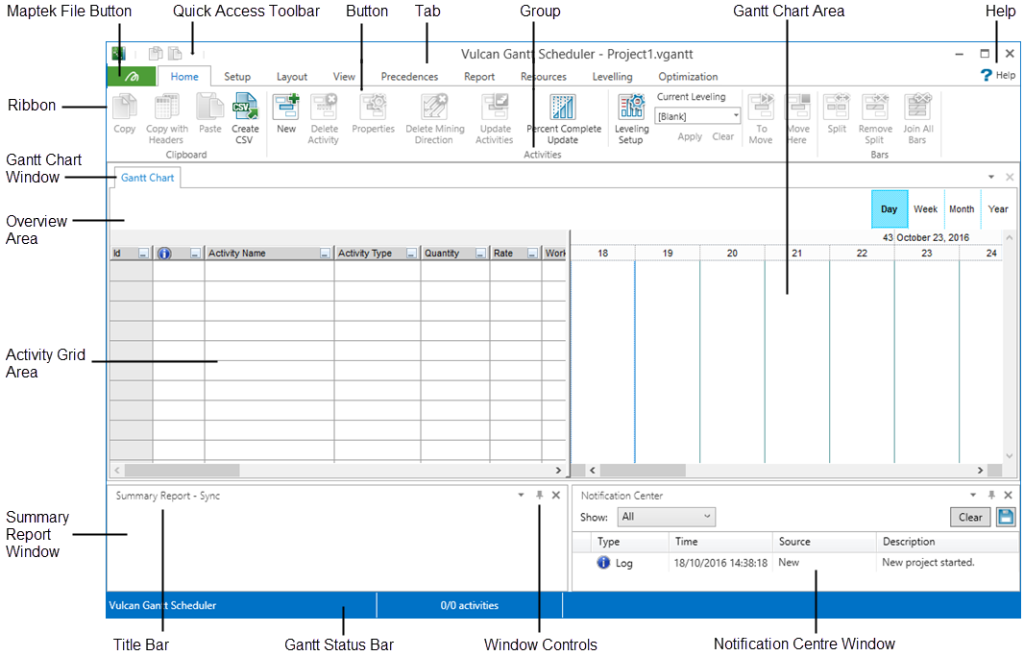Switch the timescale to Day view
The width and height of the screenshot is (1024, 656).
(889, 209)
